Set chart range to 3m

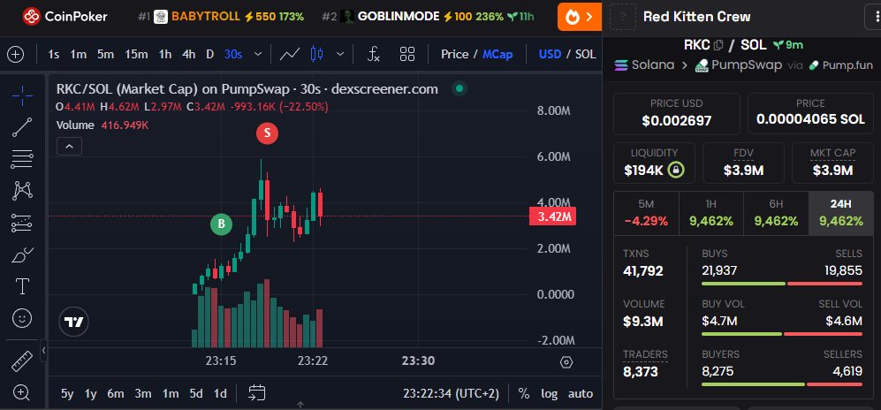[x=143, y=394]
